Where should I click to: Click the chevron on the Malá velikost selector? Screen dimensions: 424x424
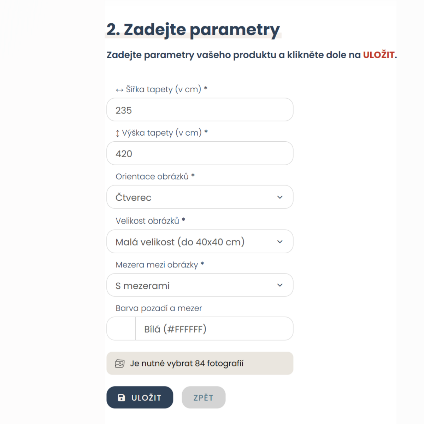[280, 241]
